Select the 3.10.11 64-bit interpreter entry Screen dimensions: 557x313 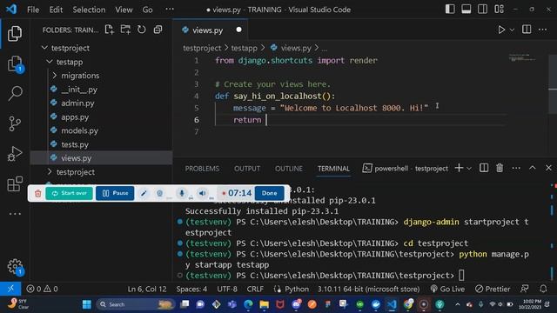tap(368, 289)
